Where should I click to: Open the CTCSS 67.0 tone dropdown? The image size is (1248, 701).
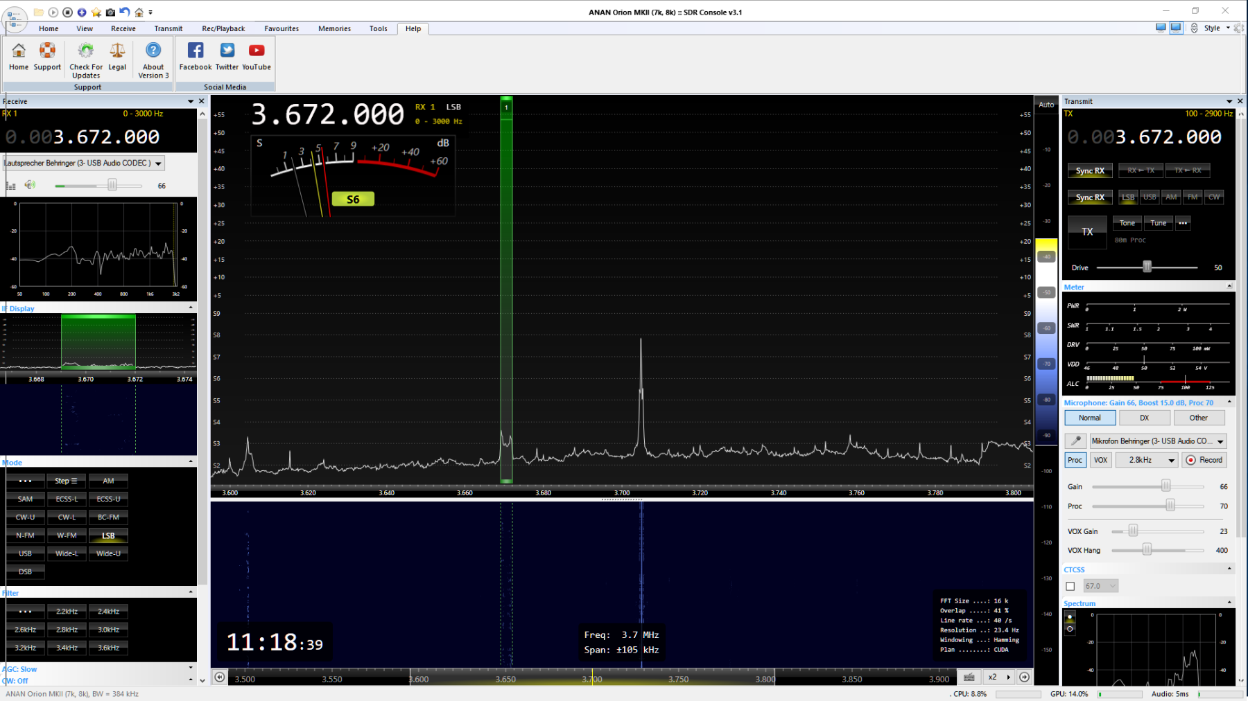(1100, 586)
